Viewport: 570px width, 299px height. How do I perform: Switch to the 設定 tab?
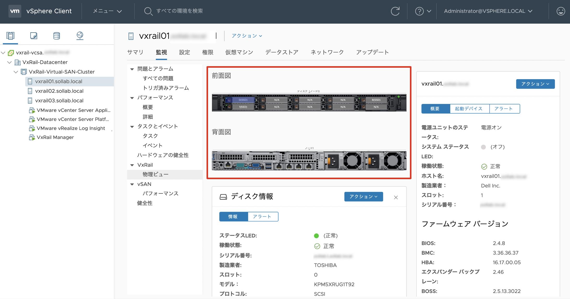[185, 52]
